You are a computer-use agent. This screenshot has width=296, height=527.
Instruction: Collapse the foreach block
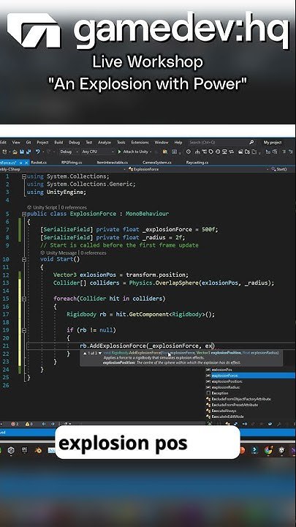[24, 299]
